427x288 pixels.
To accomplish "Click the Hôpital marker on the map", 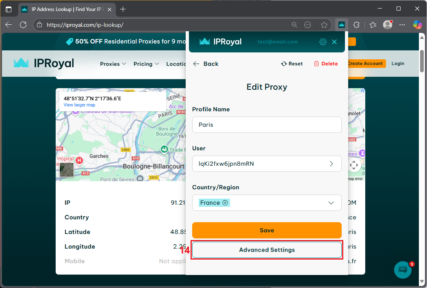I will [79, 160].
